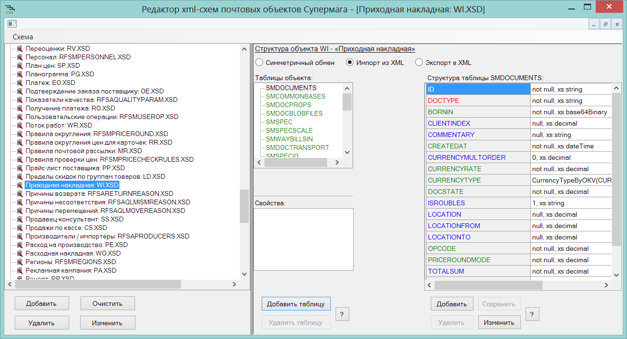Click the icon beside Показатели качества: RFSAQUALITYPARAM.XSD
The height and width of the screenshot is (339, 627).
(20, 100)
